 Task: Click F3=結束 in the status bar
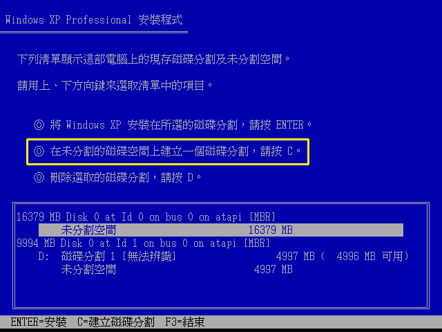(x=185, y=322)
